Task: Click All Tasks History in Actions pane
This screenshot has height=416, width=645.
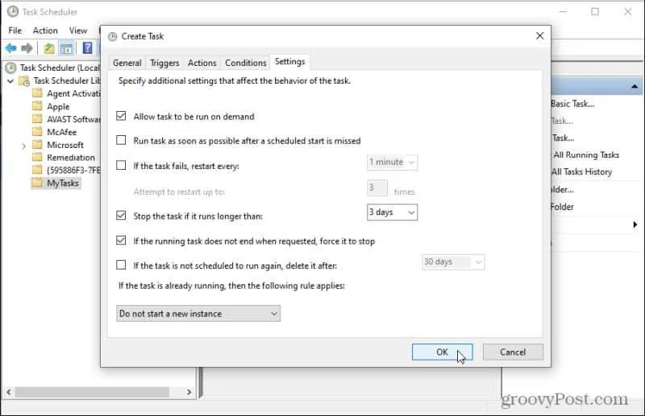Action: [581, 171]
